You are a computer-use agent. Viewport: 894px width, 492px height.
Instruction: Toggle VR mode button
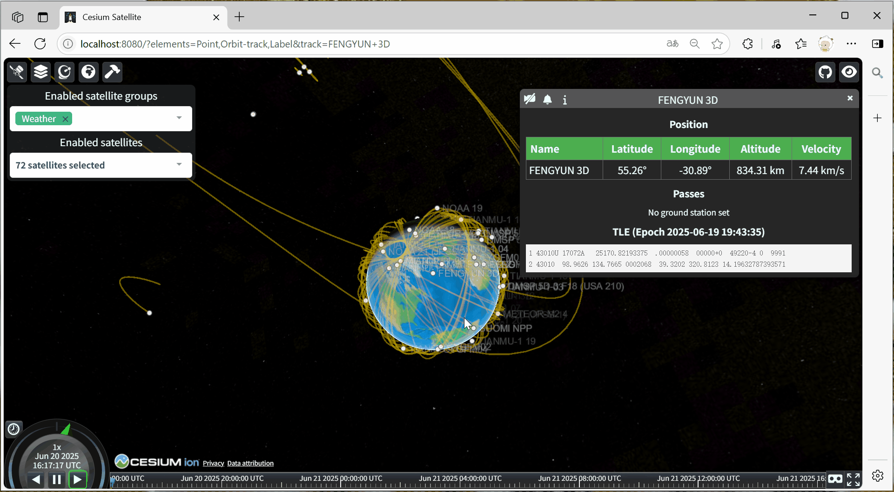click(835, 479)
